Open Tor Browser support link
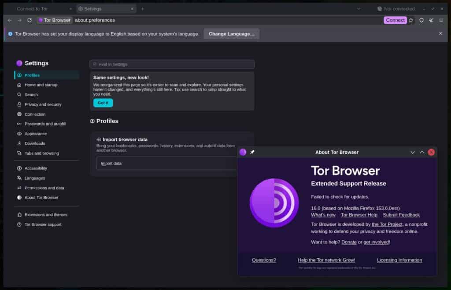 tap(47, 224)
